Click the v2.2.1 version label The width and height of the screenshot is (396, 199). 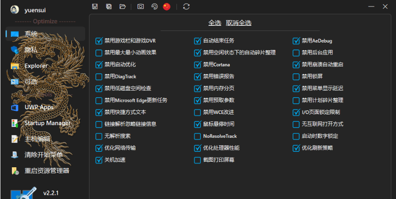[x=51, y=193]
